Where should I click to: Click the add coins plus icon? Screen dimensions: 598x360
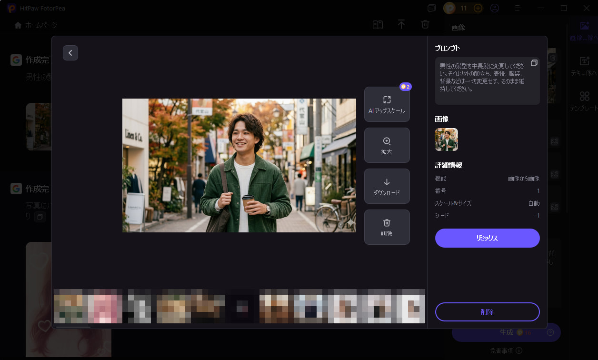coord(478,8)
